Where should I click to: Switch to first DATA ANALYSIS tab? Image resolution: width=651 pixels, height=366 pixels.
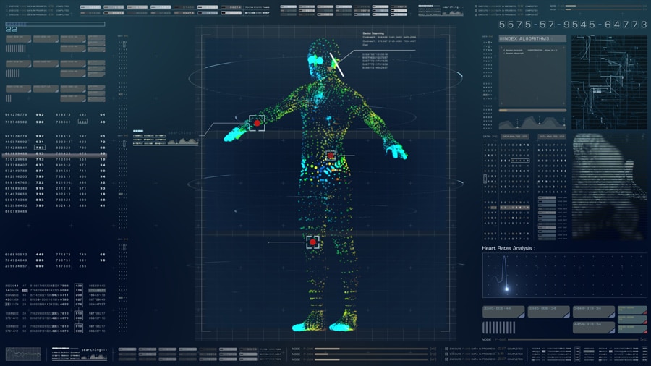[x=514, y=136]
